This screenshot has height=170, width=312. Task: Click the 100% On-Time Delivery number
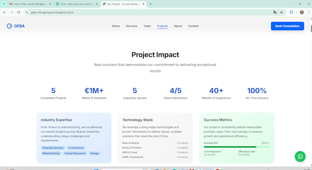(257, 91)
